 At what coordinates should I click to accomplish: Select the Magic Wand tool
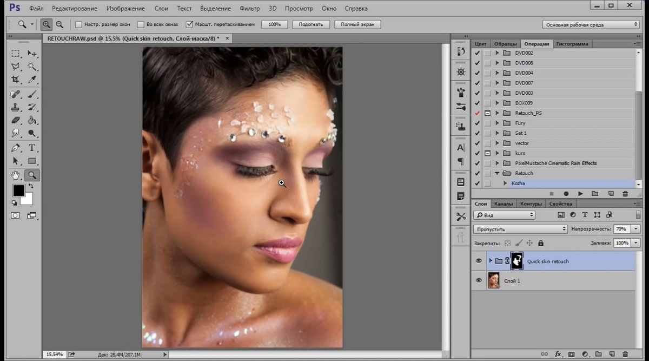pos(32,67)
